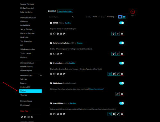Edit the CreationDate plugin
Screen dimensions: 160x122
point(118,74)
